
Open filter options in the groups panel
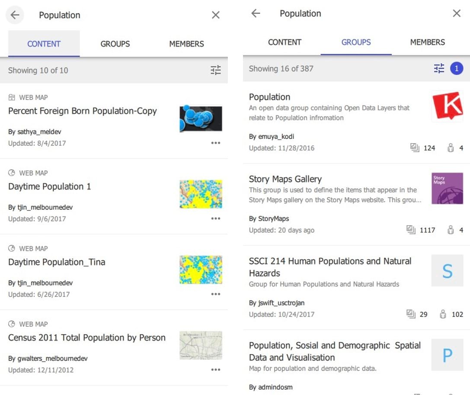pyautogui.click(x=439, y=68)
